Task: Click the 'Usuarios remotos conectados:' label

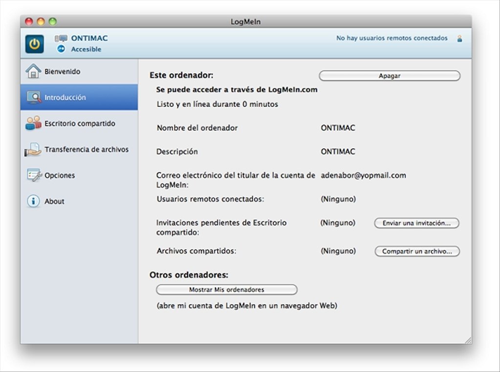Action: tap(210, 199)
